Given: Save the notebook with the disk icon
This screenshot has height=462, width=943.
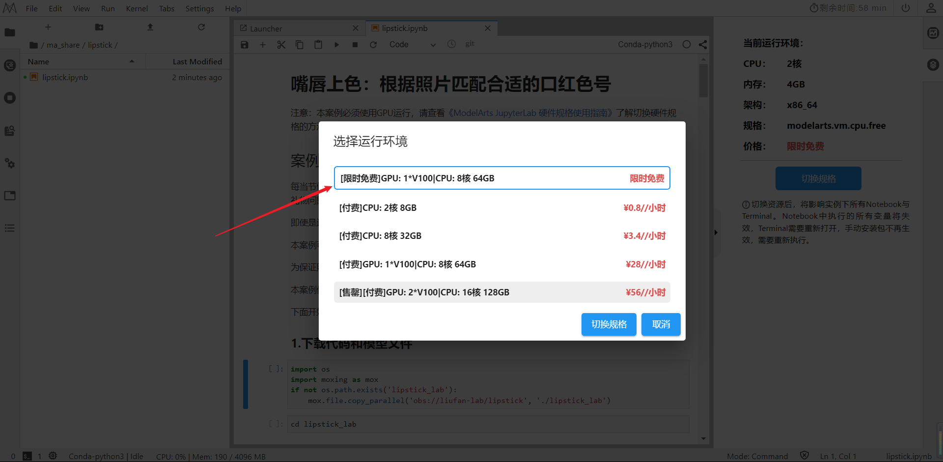Looking at the screenshot, I should point(245,45).
